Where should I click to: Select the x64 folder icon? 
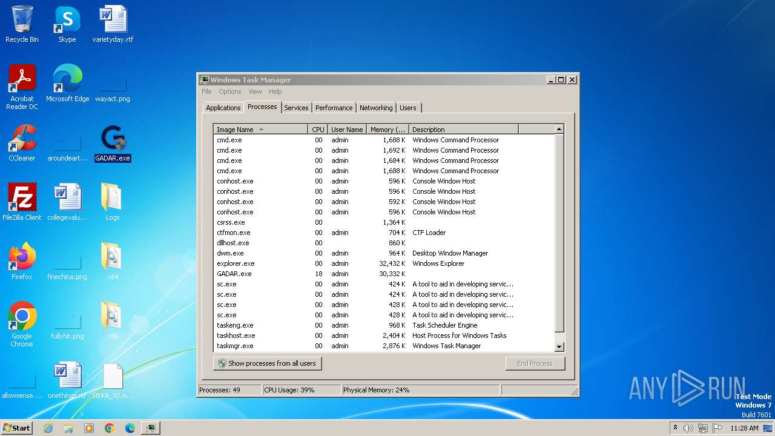pos(113,262)
